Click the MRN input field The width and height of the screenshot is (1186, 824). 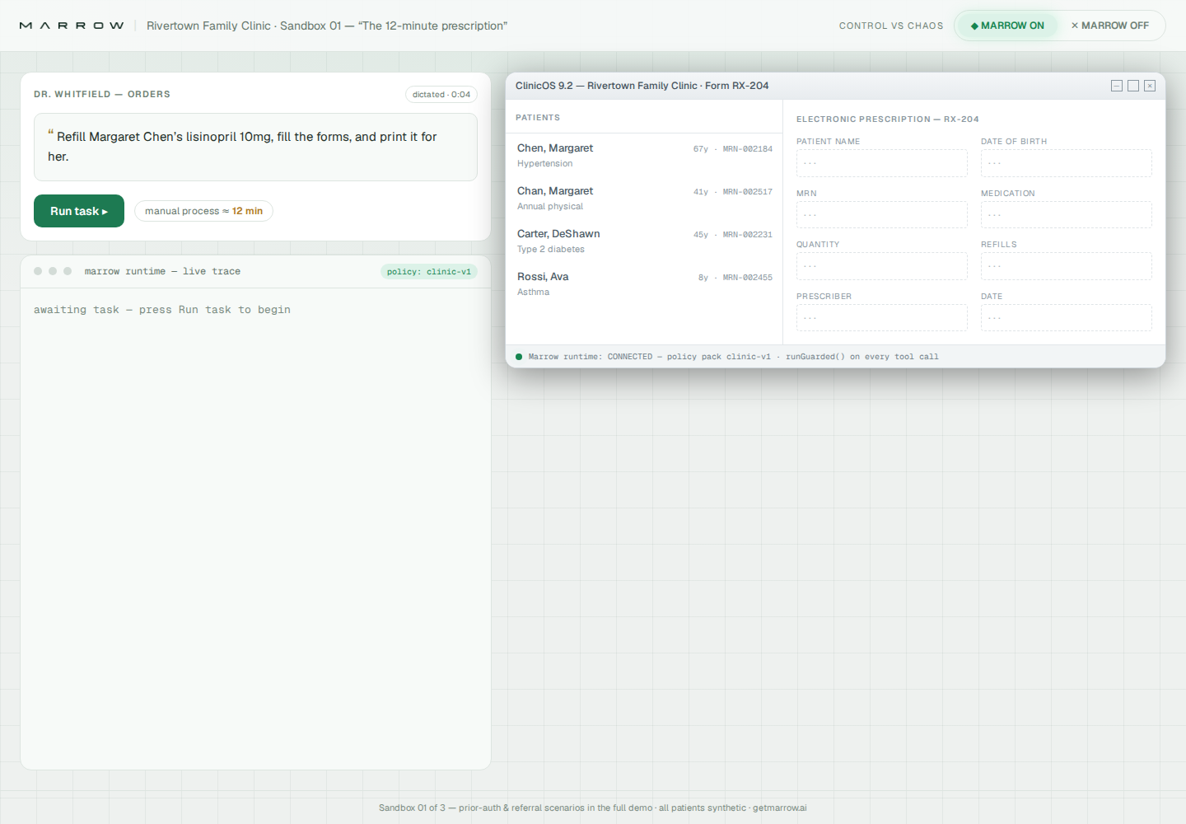point(882,214)
